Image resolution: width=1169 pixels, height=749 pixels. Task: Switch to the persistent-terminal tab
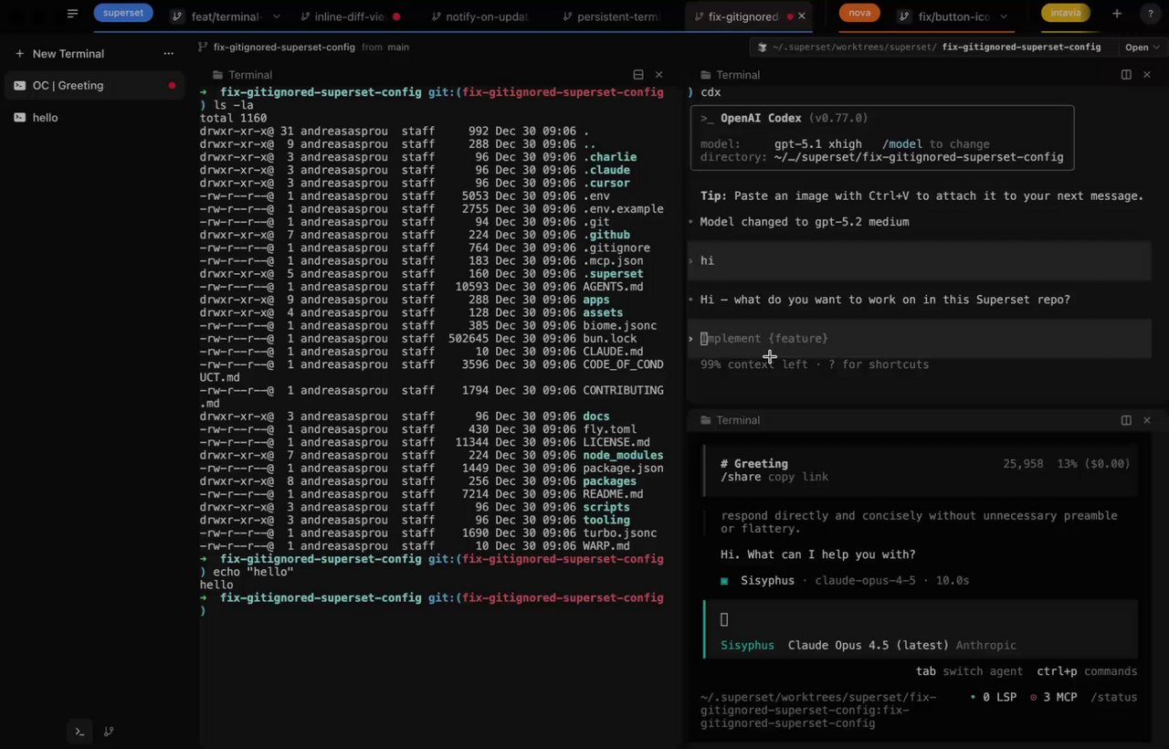(x=610, y=16)
